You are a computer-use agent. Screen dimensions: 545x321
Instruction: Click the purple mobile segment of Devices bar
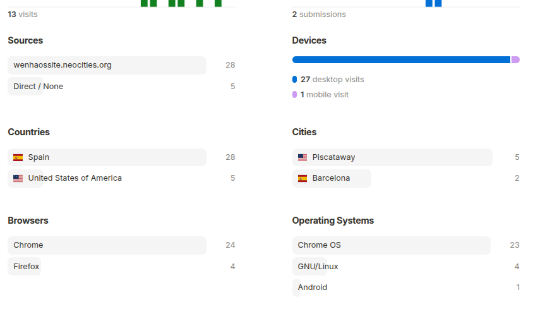pos(515,60)
